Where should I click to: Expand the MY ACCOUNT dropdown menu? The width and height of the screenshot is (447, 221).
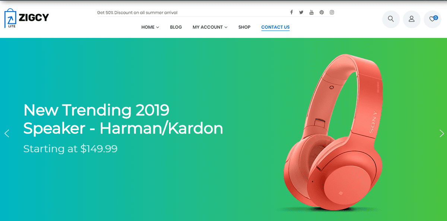[210, 27]
